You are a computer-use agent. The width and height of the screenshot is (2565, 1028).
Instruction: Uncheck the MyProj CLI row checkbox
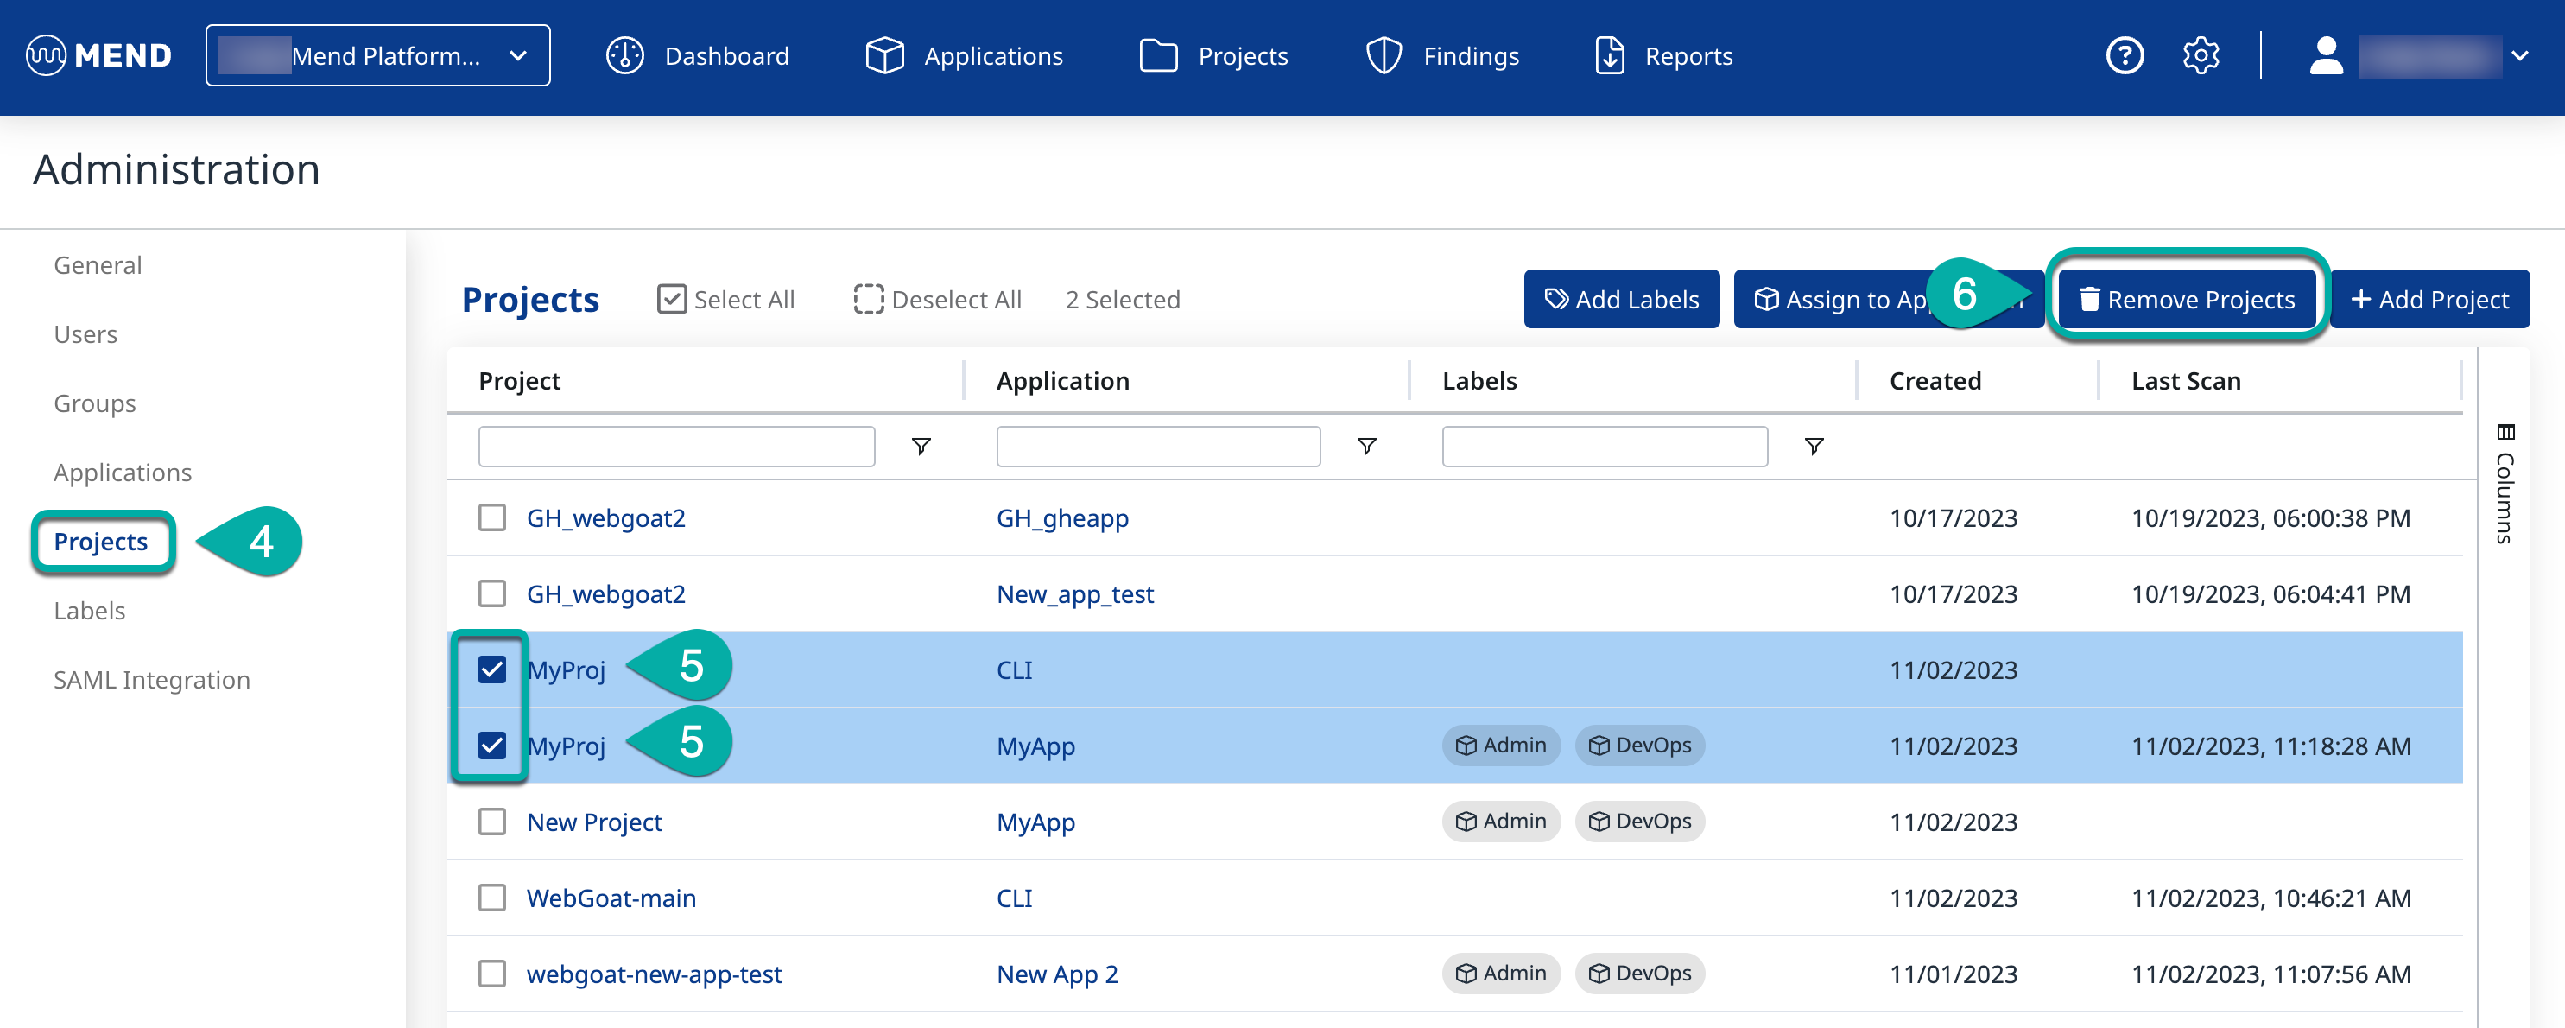point(492,669)
